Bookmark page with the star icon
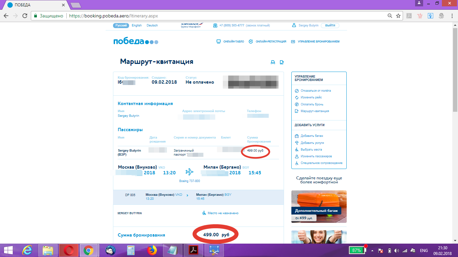Image resolution: width=458 pixels, height=257 pixels. (x=398, y=16)
